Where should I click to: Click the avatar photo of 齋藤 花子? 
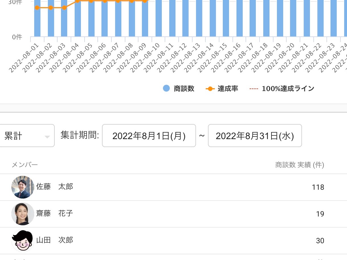pyautogui.click(x=23, y=214)
